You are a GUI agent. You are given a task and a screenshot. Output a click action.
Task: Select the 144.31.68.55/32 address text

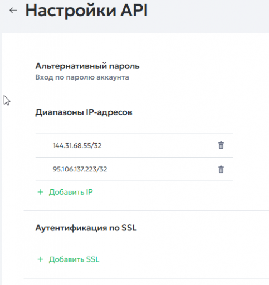(77, 146)
